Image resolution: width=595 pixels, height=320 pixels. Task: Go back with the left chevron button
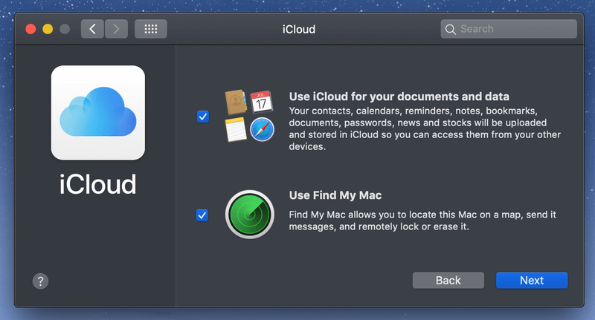pyautogui.click(x=92, y=29)
